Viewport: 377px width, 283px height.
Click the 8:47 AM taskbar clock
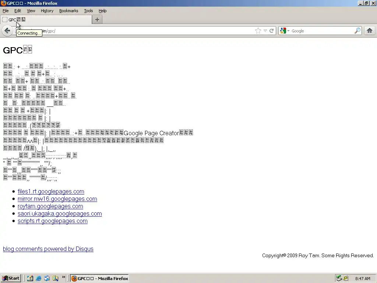(x=363, y=279)
